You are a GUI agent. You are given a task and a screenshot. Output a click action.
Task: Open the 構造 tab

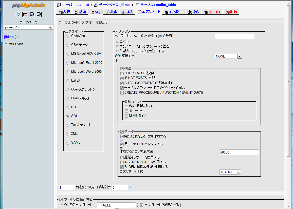click(80, 12)
